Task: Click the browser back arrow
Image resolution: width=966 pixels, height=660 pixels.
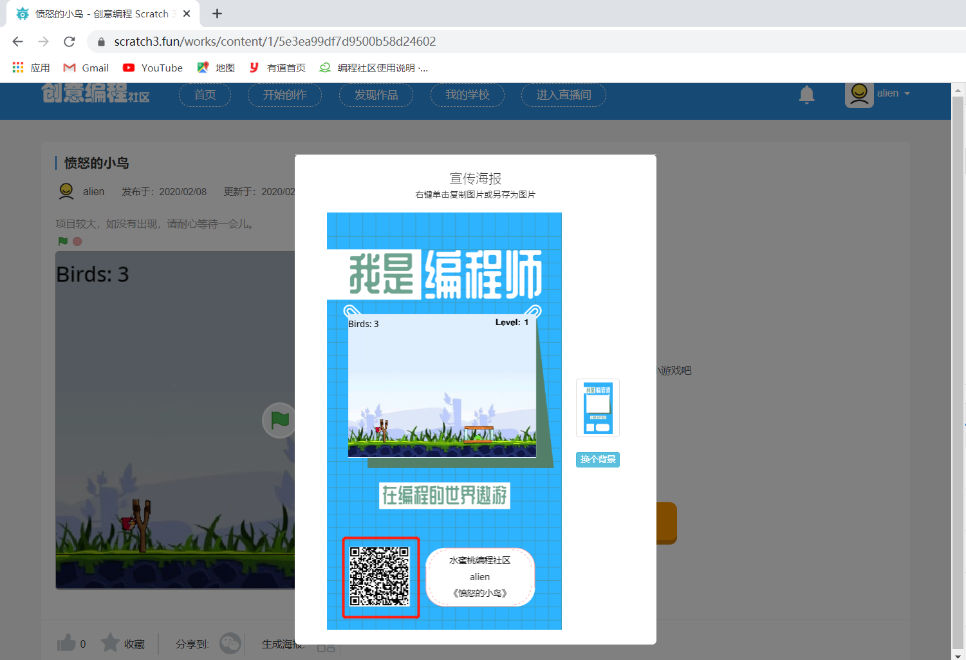Action: pos(17,41)
